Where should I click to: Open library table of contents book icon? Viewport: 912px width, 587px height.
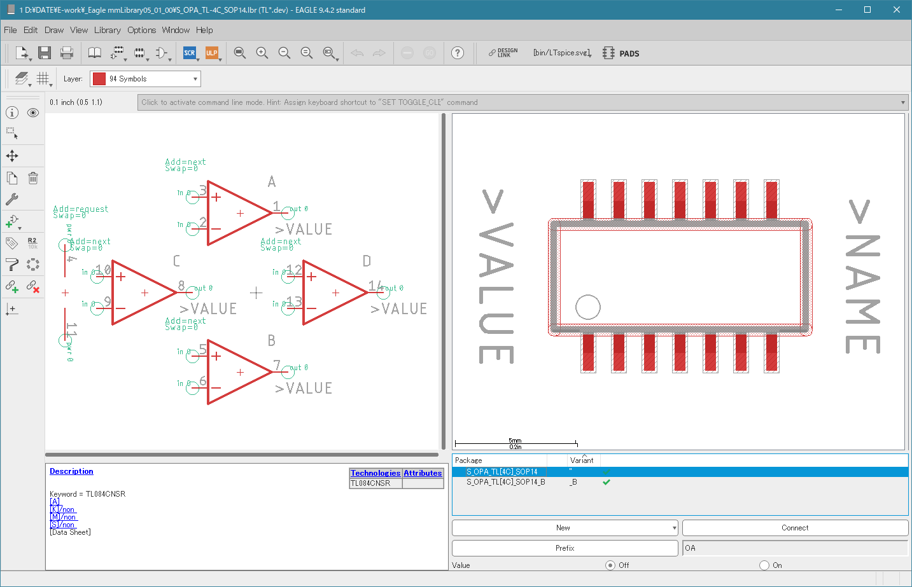94,53
